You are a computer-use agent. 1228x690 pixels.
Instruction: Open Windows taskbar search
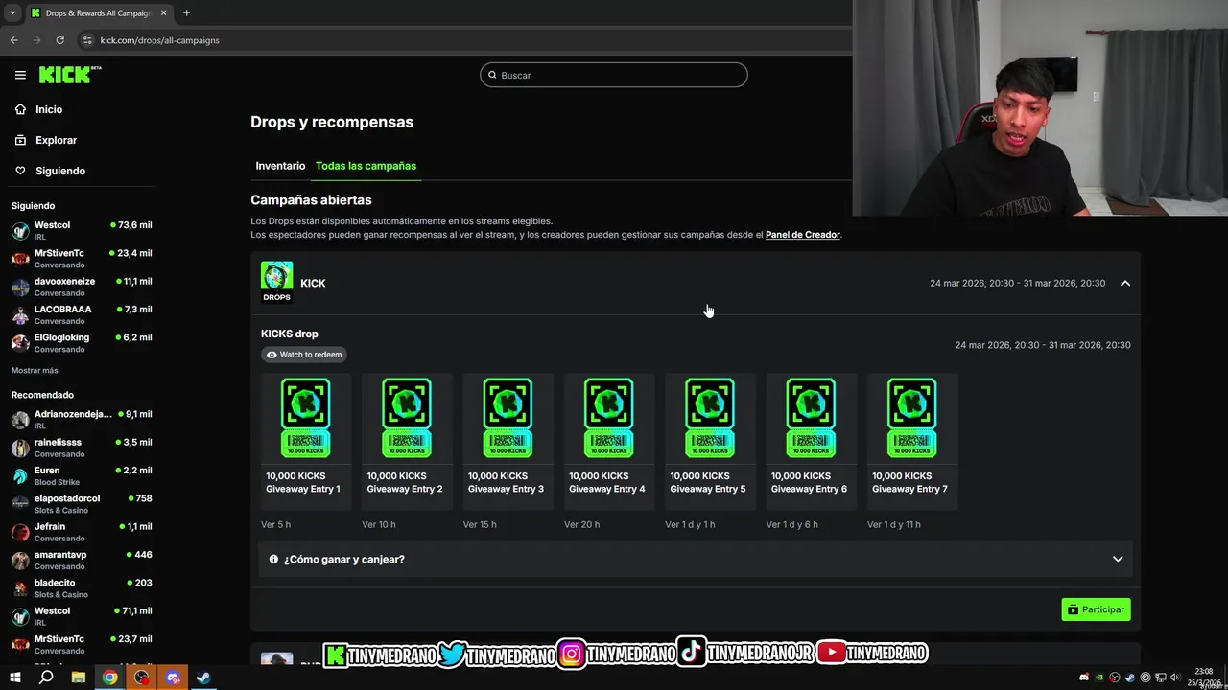(46, 678)
